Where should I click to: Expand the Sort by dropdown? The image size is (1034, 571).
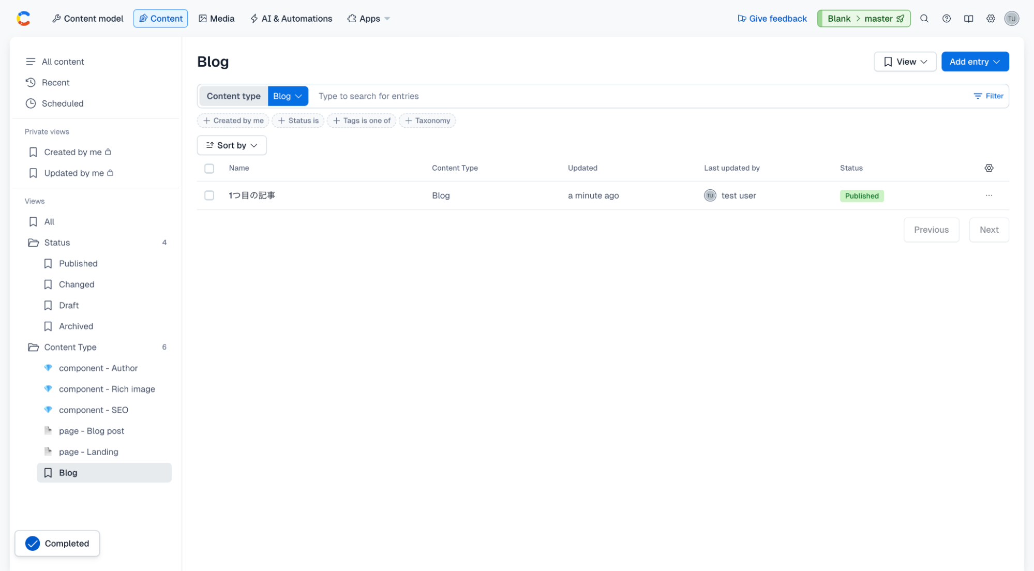tap(231, 145)
